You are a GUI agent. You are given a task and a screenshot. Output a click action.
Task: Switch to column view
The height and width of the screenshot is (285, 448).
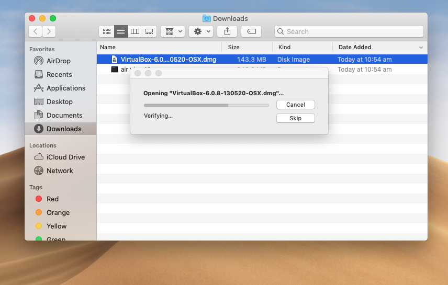click(x=135, y=31)
